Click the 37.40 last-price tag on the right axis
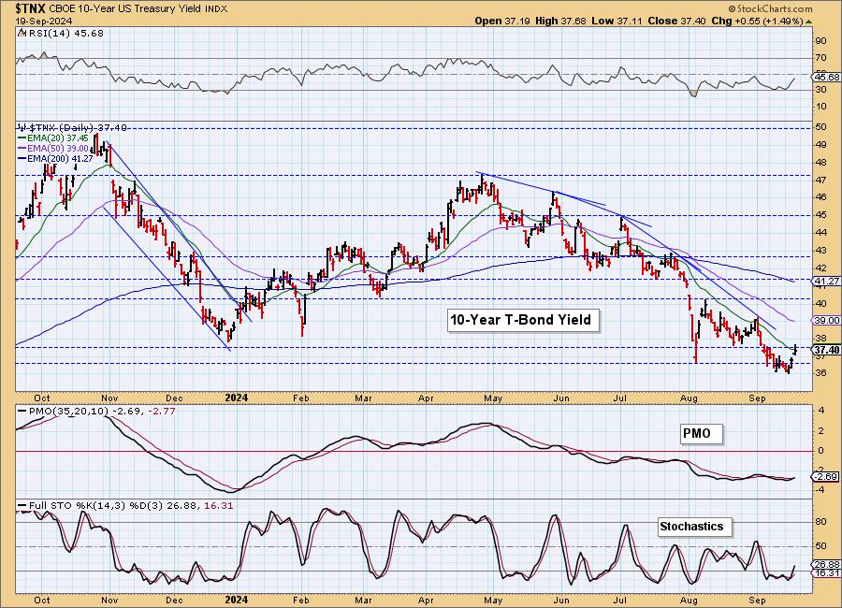 (x=827, y=350)
